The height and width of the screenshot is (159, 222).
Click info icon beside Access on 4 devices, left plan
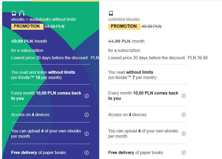point(87,115)
